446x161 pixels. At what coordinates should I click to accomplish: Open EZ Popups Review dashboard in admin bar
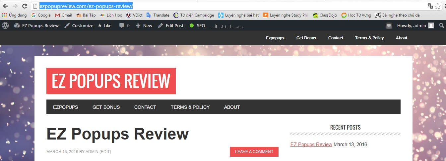pyautogui.click(x=36, y=25)
